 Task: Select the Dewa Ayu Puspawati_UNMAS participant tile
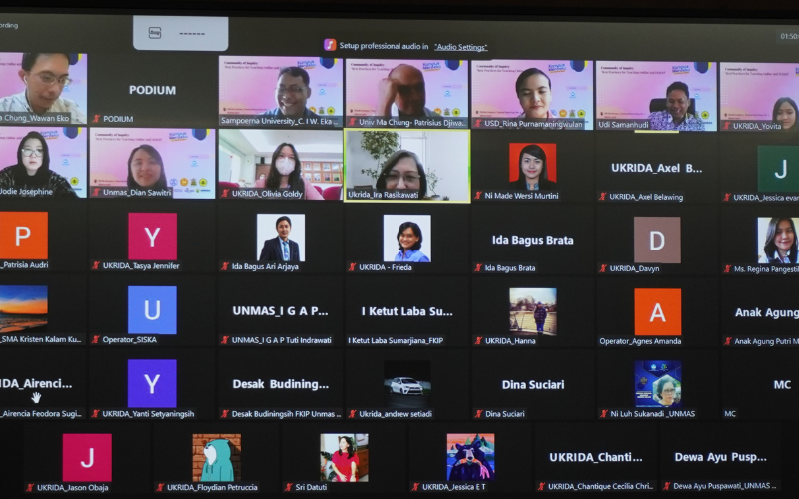pyautogui.click(x=719, y=458)
